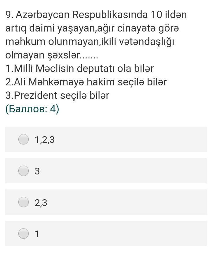Click the "1,2,3" answer label text

(45, 140)
